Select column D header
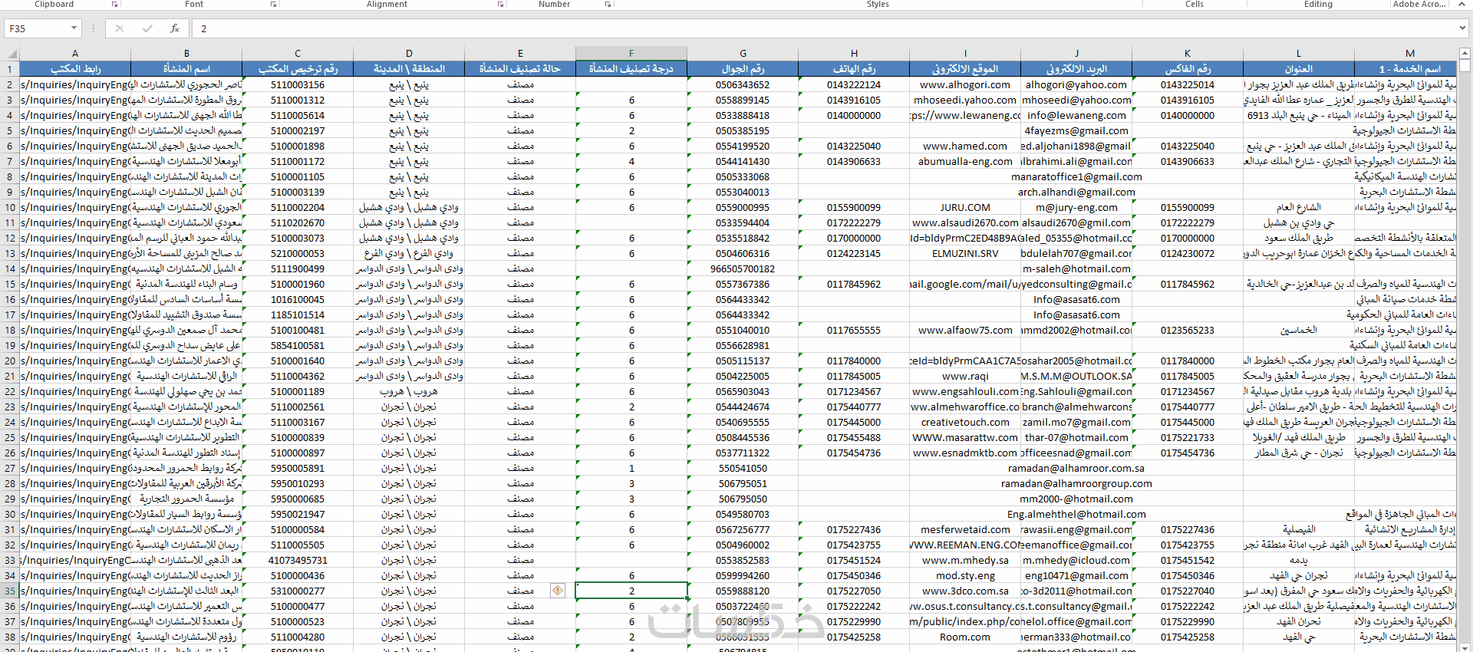 [409, 54]
